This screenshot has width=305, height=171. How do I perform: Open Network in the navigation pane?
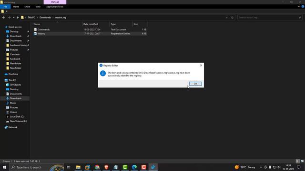[x=13, y=127]
